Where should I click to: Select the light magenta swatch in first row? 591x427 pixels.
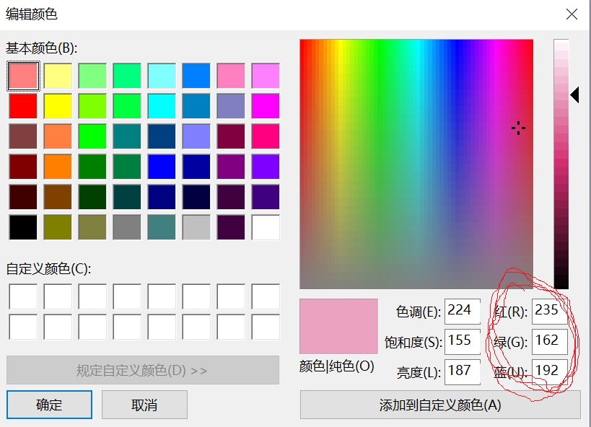point(266,76)
